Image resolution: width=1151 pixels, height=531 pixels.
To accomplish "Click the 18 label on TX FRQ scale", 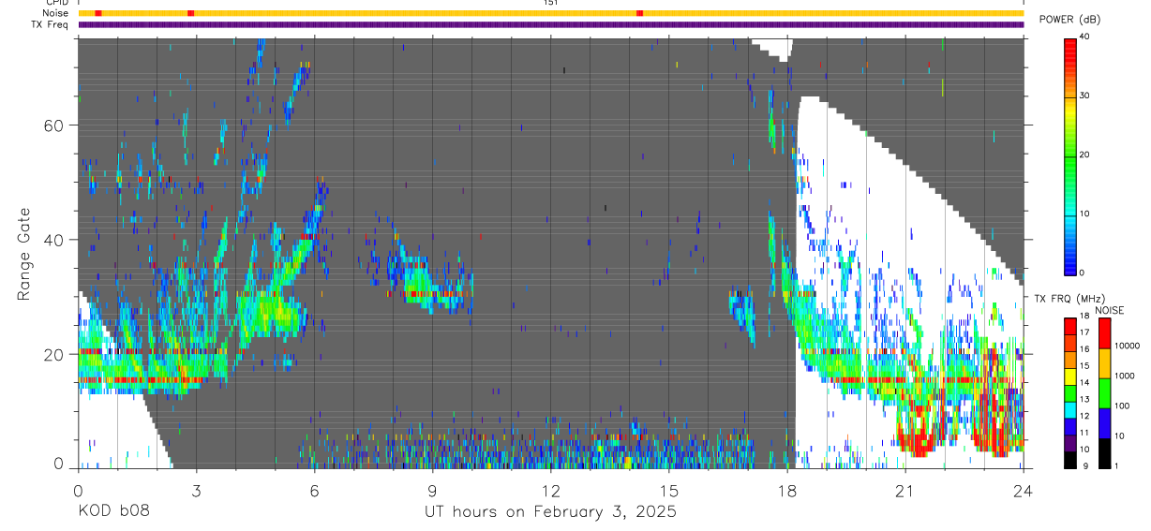I will coord(1084,316).
